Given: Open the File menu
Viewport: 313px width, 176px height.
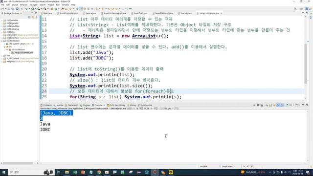Looking at the screenshot, I should [2, 5].
